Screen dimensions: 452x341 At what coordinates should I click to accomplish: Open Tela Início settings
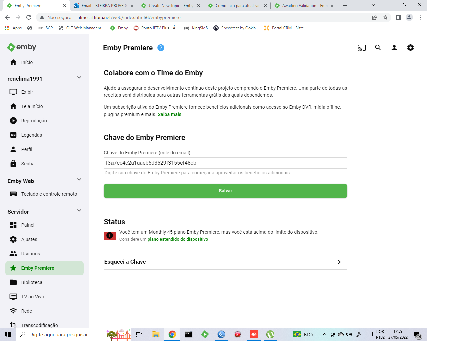[44, 106]
